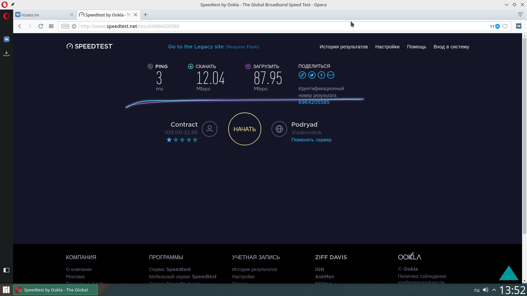View site info globe icon
The width and height of the screenshot is (527, 296).
tap(74, 26)
